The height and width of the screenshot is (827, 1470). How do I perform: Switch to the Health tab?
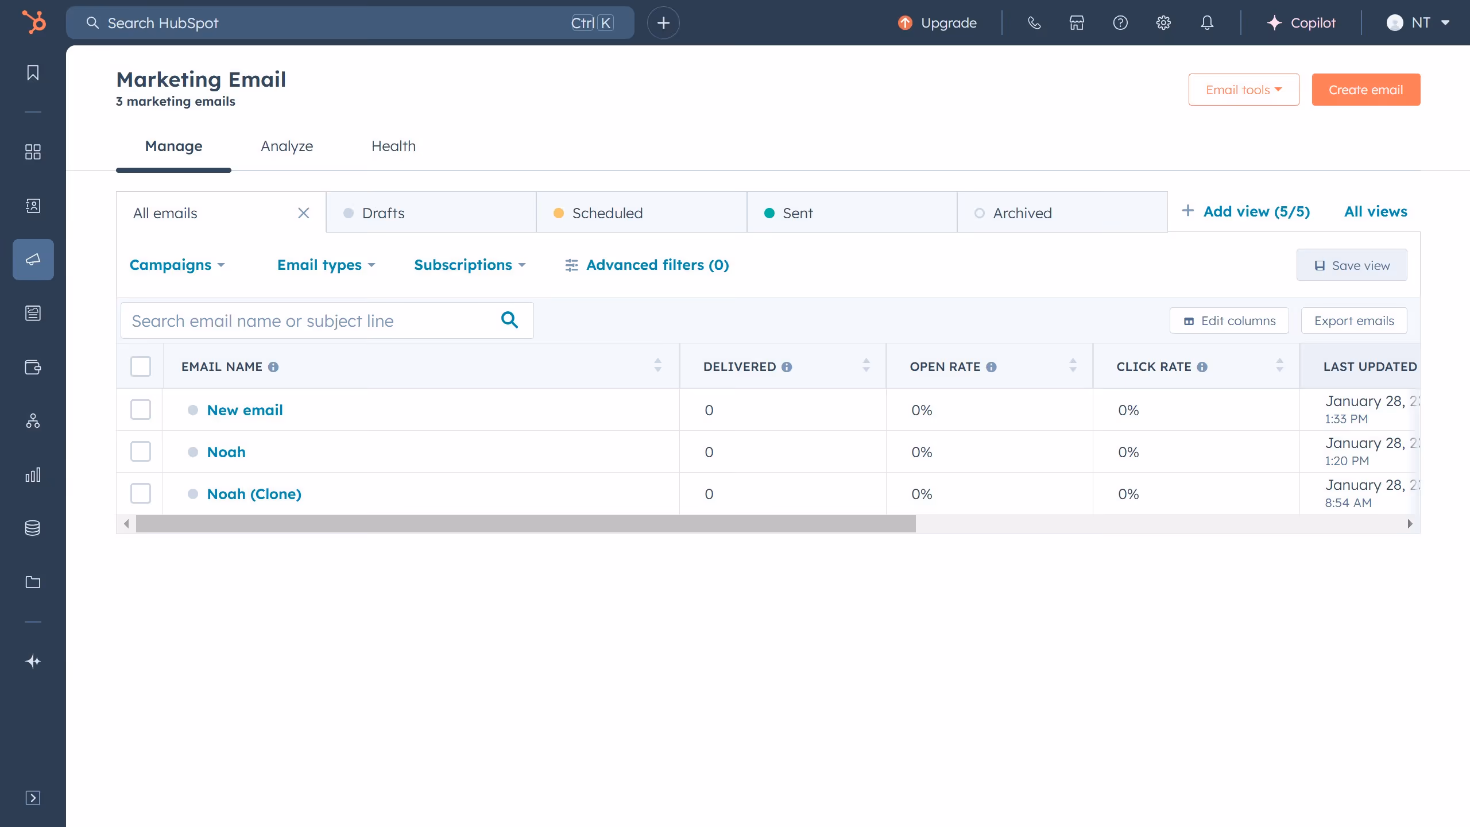[393, 146]
